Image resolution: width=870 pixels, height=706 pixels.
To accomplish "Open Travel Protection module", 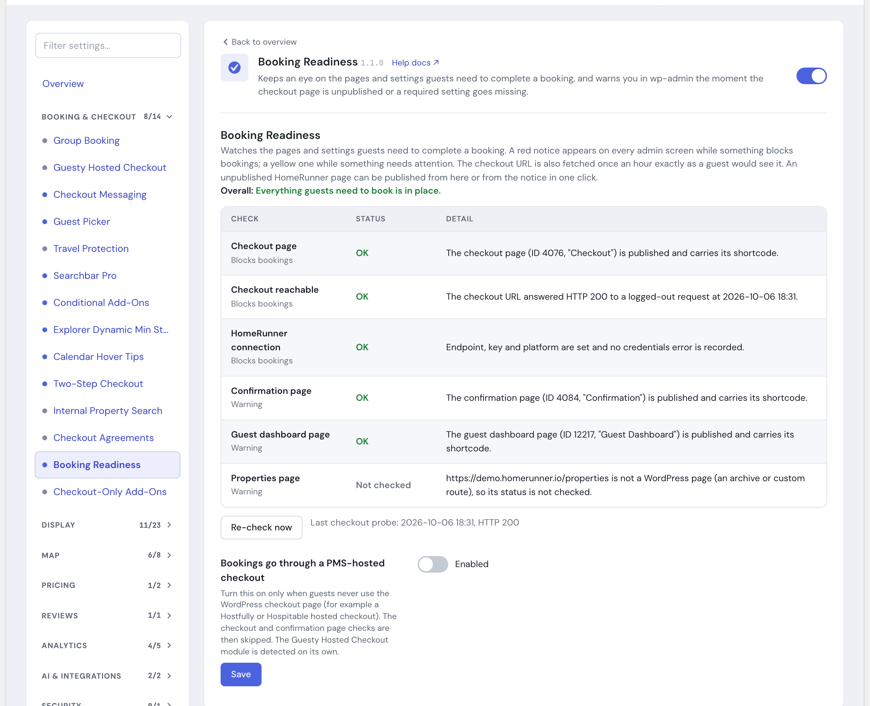I will [x=91, y=248].
